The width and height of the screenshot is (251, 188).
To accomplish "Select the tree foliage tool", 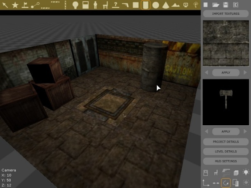I will (x=196, y=5).
